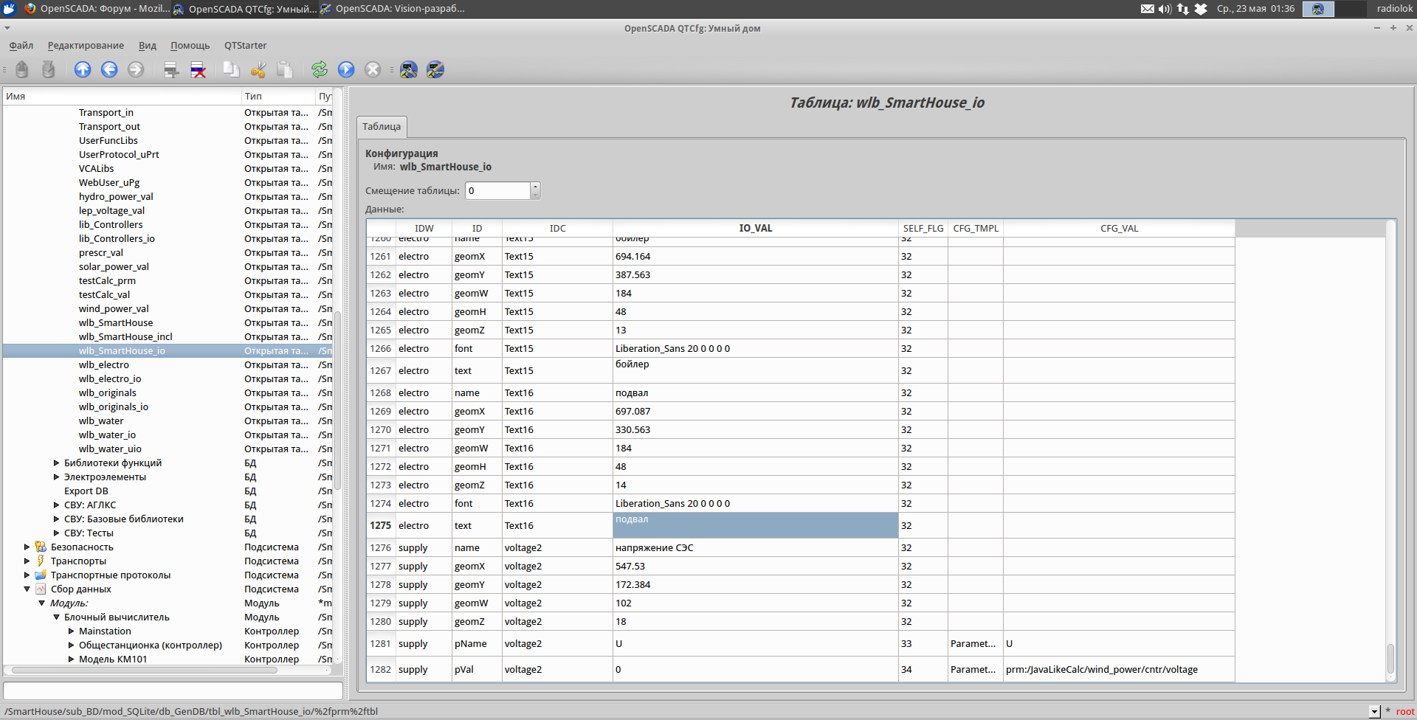Refresh the page with green arrows icon
This screenshot has width=1417, height=720.
coord(320,69)
